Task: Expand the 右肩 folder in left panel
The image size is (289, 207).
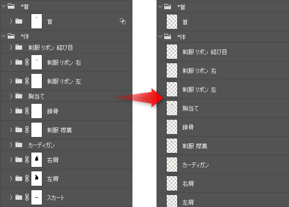Action: click(11, 160)
